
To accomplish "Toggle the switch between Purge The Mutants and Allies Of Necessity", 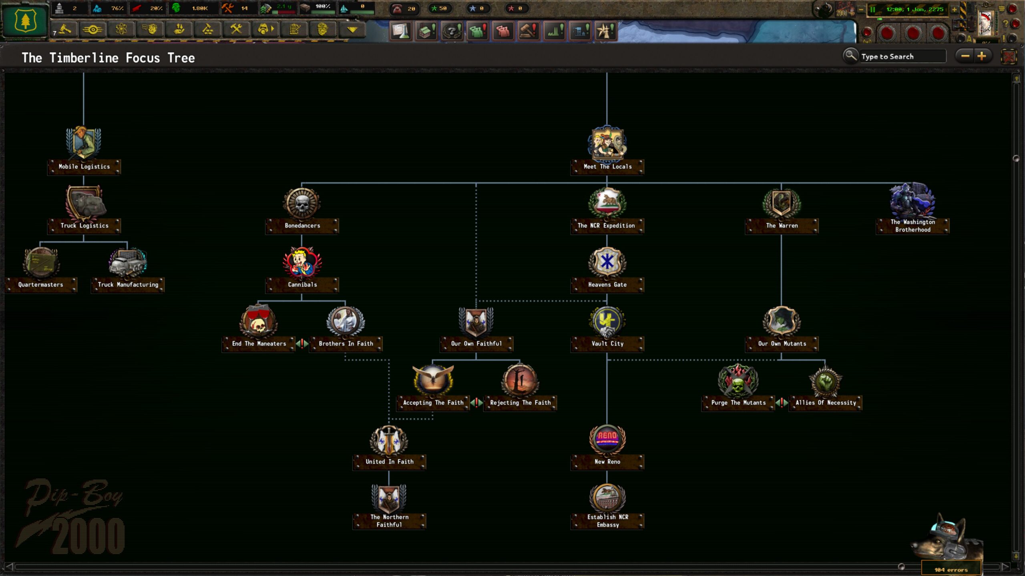I will [782, 402].
